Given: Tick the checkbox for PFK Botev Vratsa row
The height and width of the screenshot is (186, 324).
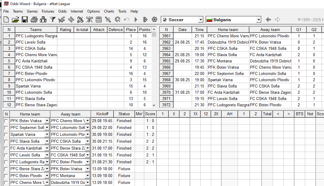Looking at the screenshot, I should pyautogui.click(x=6, y=121).
